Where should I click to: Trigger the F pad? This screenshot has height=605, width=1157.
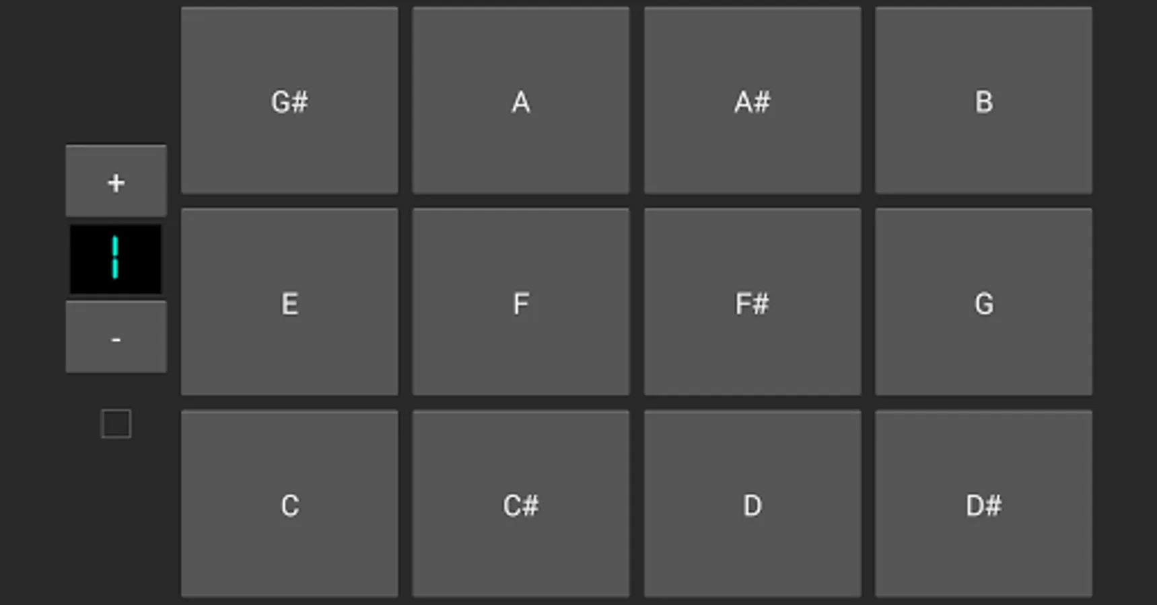[520, 303]
